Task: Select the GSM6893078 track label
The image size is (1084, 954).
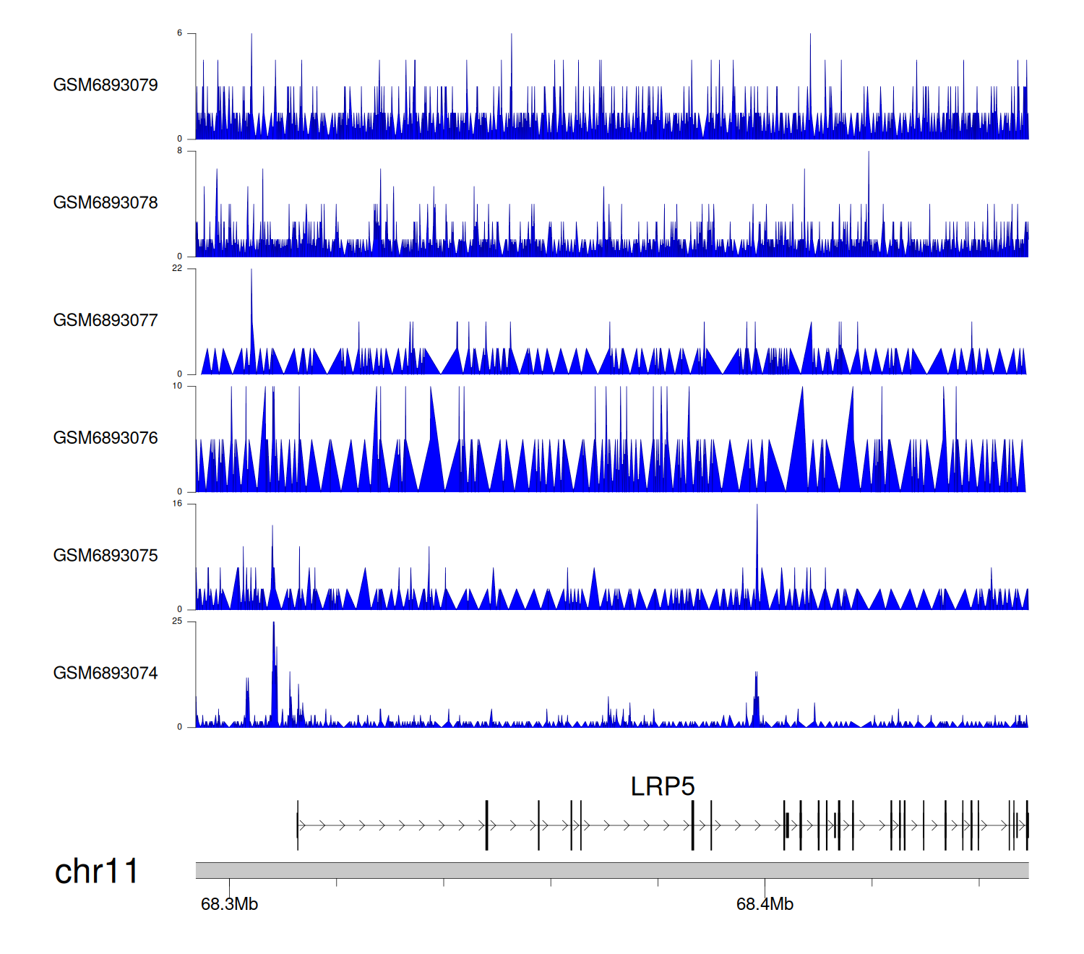Action: coord(106,203)
